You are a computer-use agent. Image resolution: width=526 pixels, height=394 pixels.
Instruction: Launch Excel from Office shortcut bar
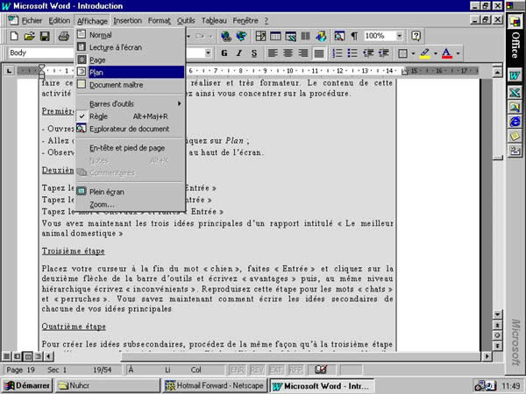tap(515, 92)
